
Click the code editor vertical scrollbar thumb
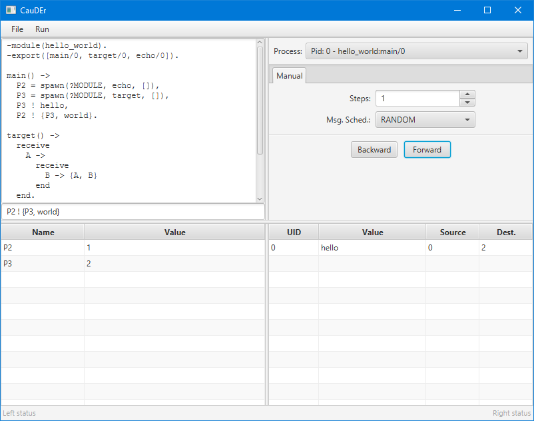[260, 101]
